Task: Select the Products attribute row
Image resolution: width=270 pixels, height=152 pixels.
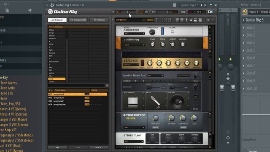Action: [57, 38]
